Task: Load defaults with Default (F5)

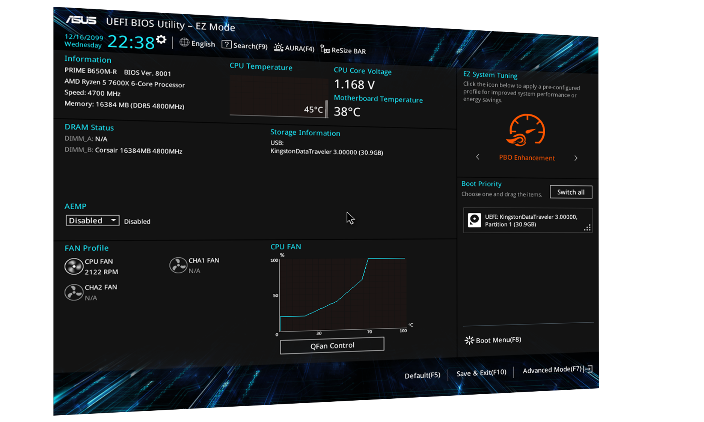Action: [x=422, y=375]
